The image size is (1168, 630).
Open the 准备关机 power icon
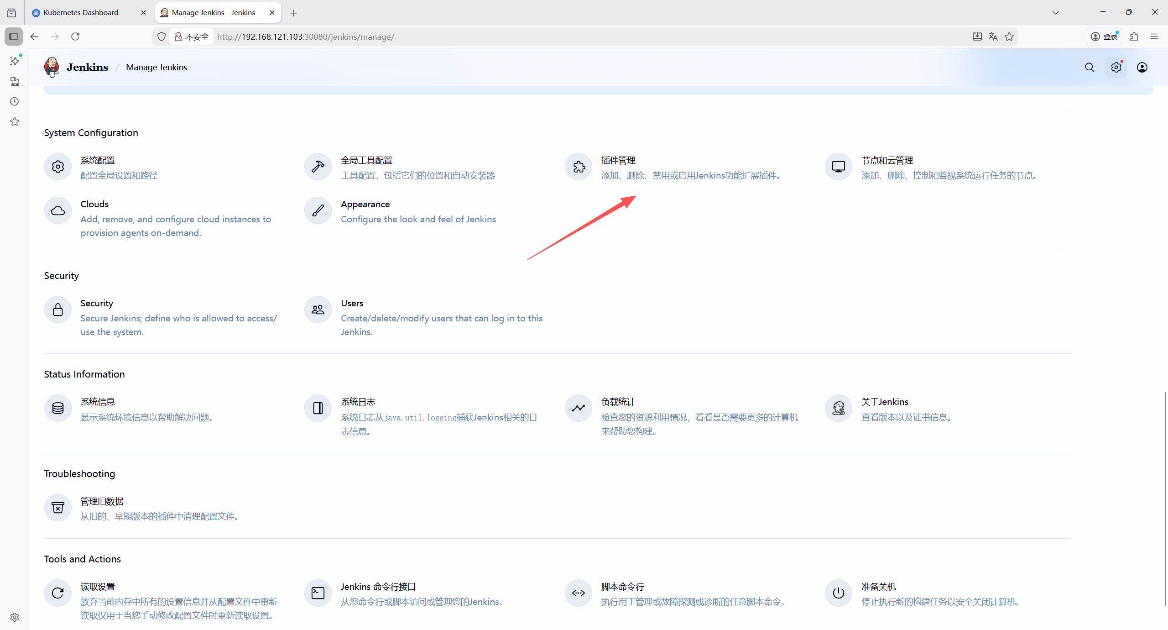click(x=839, y=593)
